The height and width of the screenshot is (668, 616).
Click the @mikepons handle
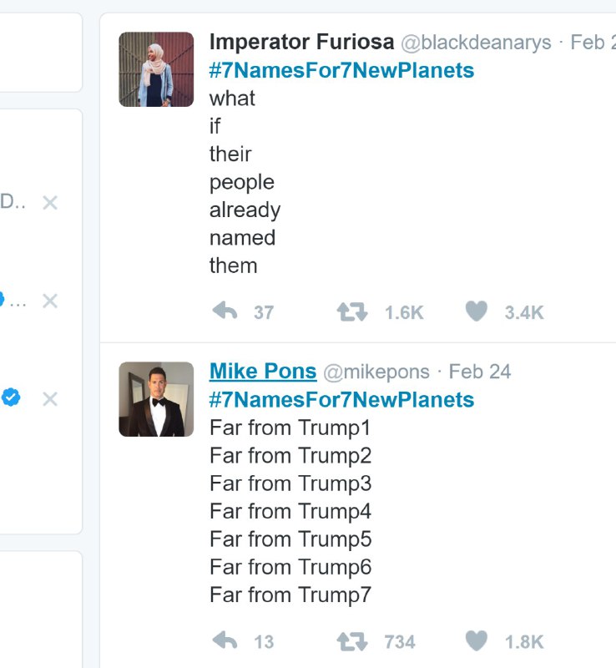point(376,372)
